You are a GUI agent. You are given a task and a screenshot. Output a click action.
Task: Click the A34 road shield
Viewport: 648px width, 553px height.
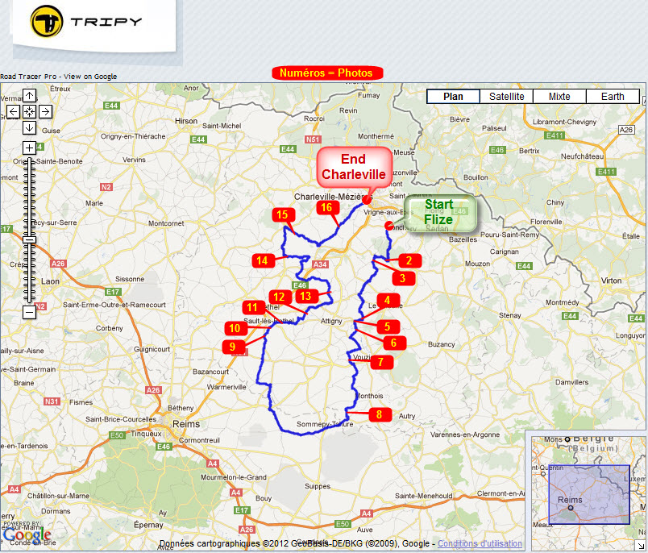pyautogui.click(x=320, y=264)
